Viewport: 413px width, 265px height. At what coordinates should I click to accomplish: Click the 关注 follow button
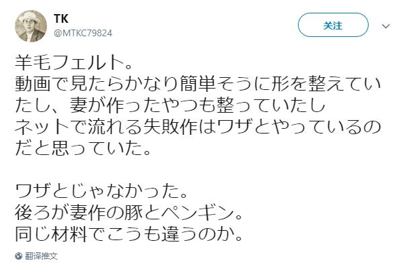(333, 25)
